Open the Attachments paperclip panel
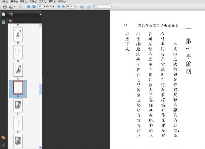The image size is (205, 149). tap(3, 145)
